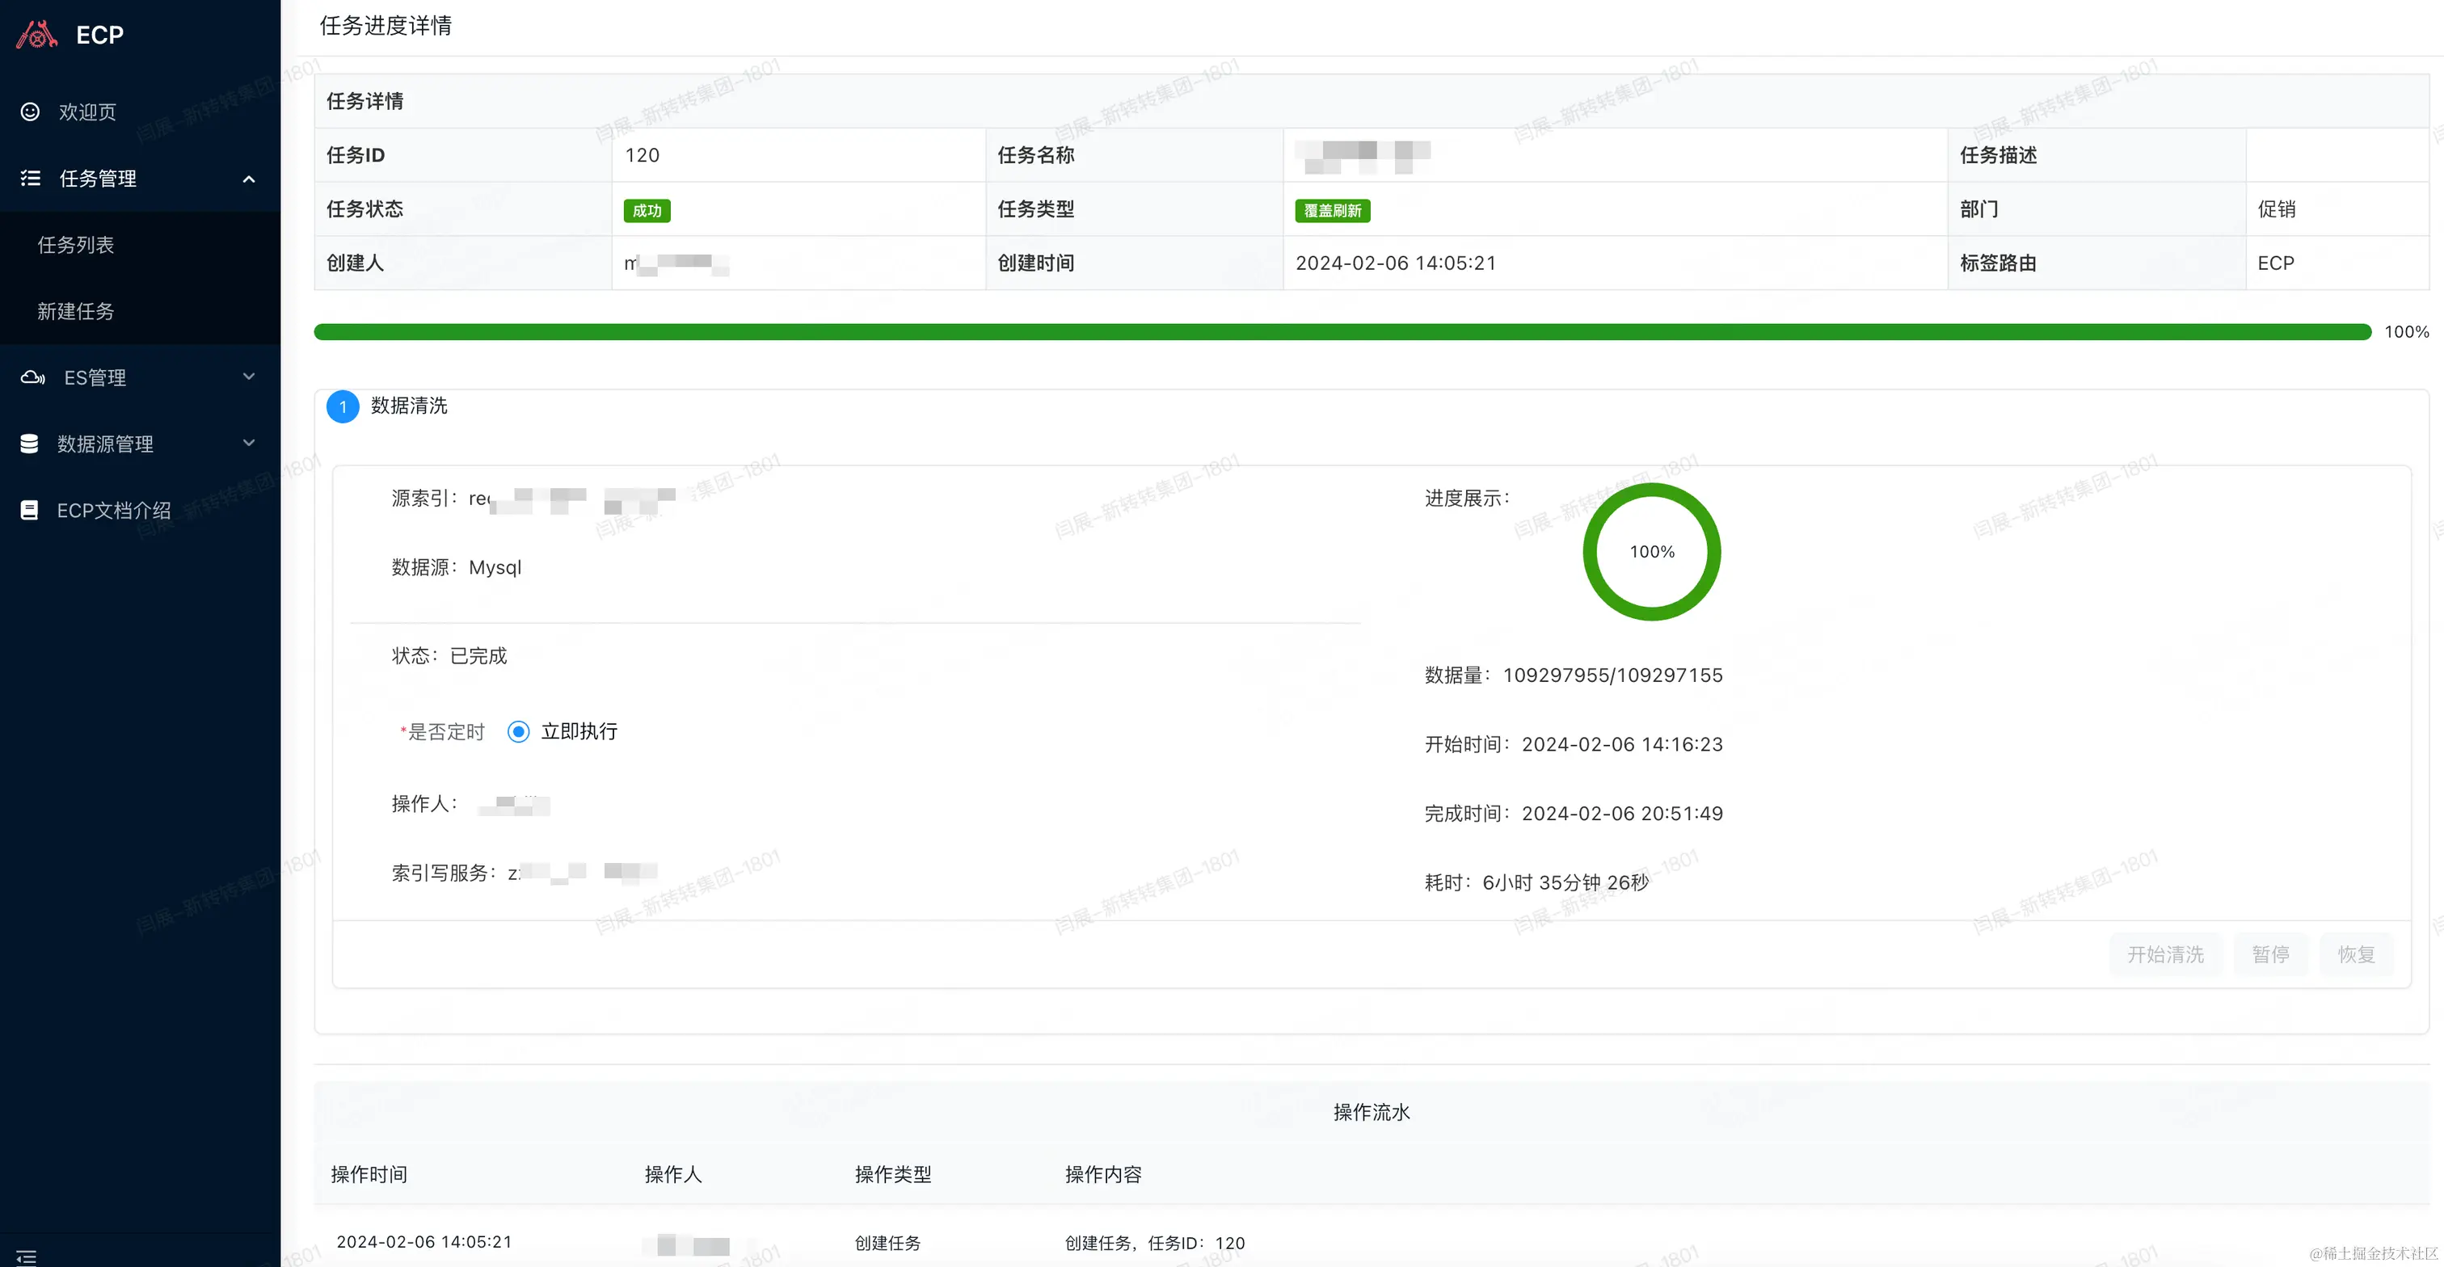2444x1267 pixels.
Task: Expand the ES管理 submenu chevron
Action: pos(249,377)
